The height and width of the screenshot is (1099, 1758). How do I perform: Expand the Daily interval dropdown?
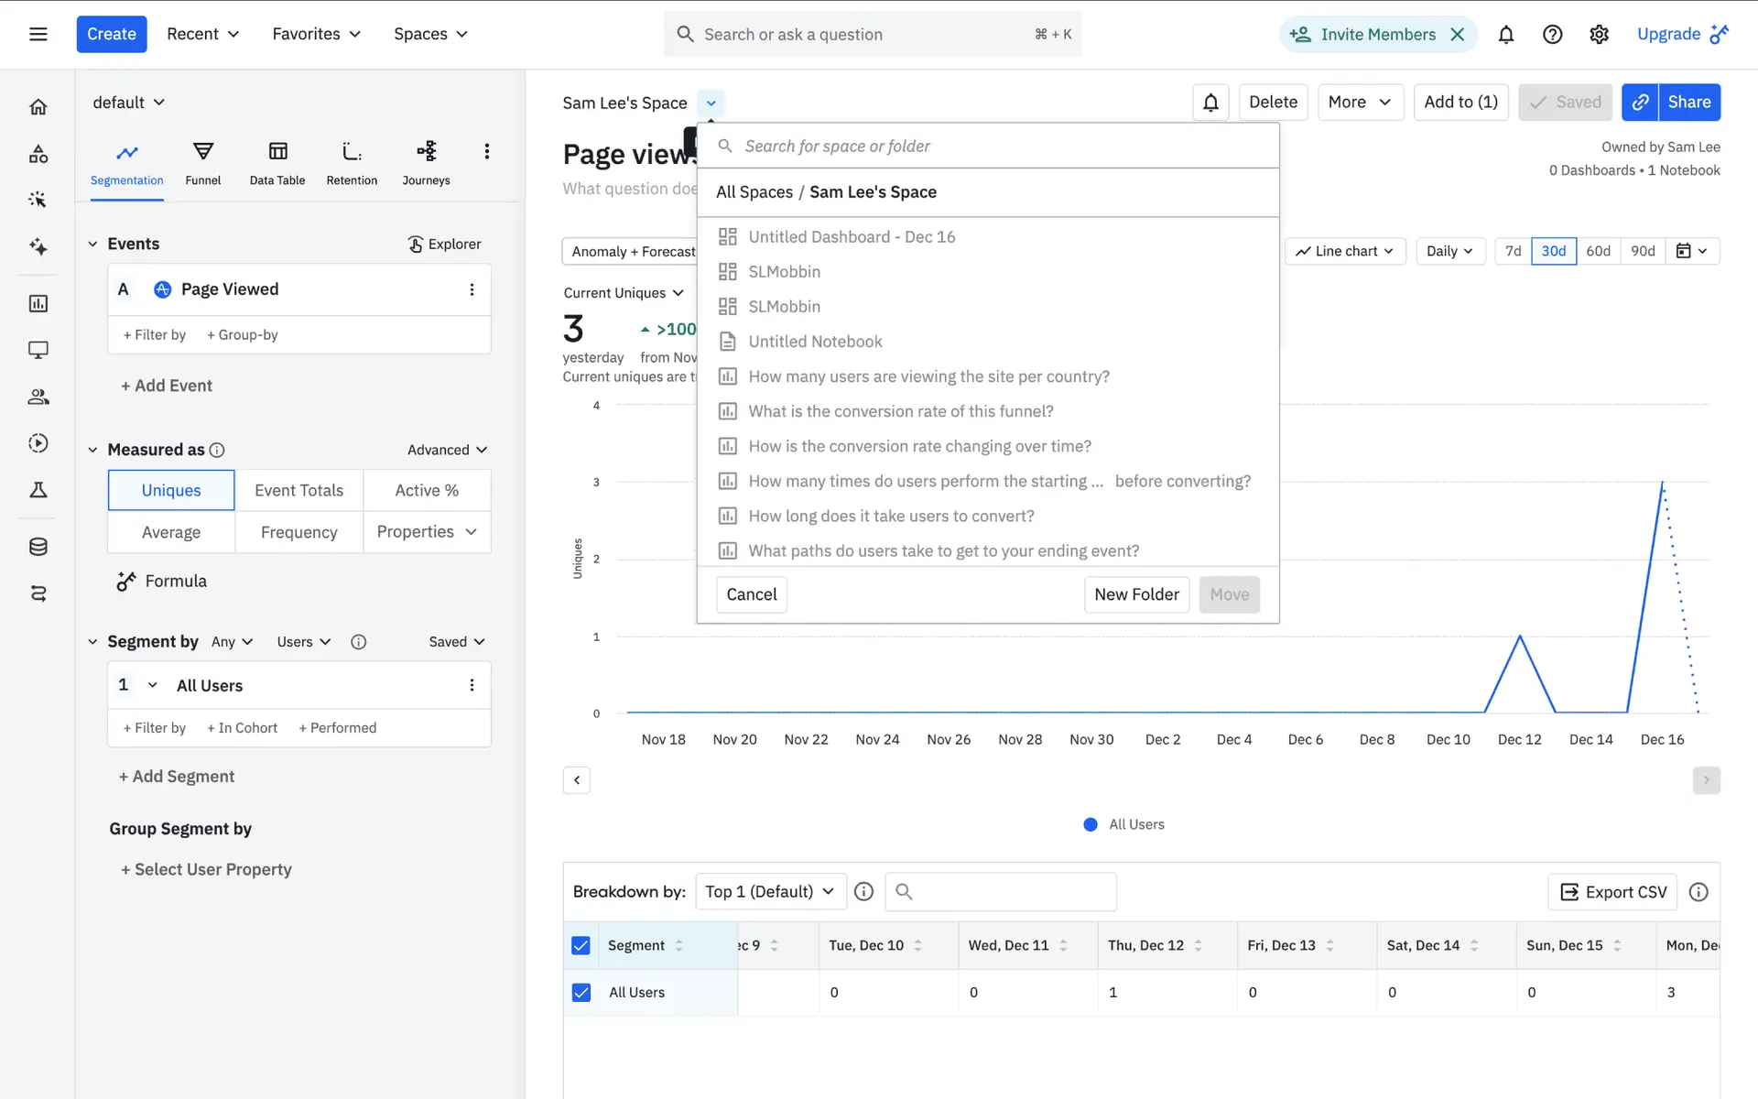tap(1449, 251)
